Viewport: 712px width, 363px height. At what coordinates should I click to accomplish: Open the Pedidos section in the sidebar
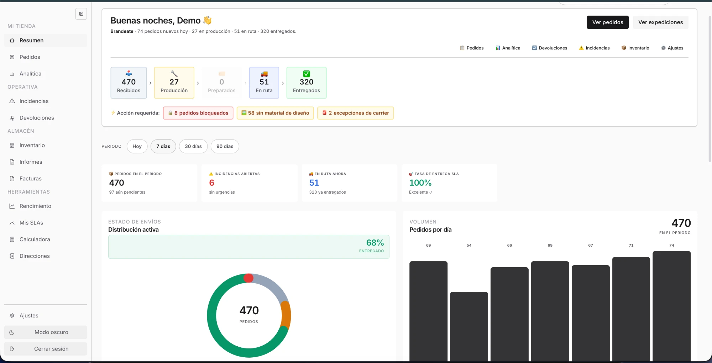coord(46,57)
